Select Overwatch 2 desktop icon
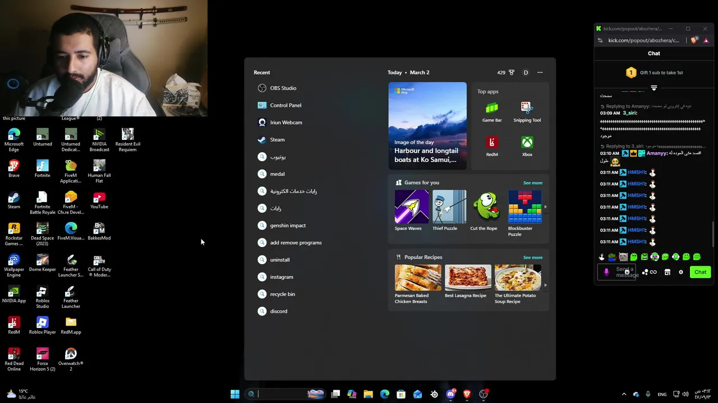 [x=71, y=359]
